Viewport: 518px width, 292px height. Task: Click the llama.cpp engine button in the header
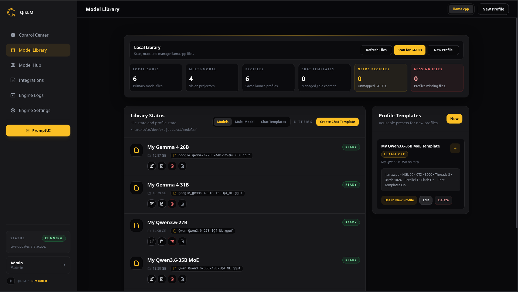461,9
